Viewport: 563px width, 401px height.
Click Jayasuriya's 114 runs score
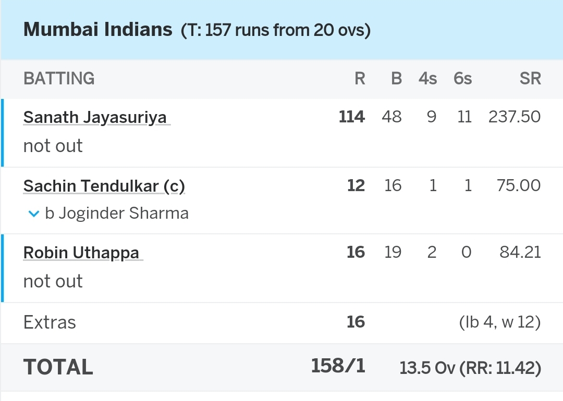point(352,117)
